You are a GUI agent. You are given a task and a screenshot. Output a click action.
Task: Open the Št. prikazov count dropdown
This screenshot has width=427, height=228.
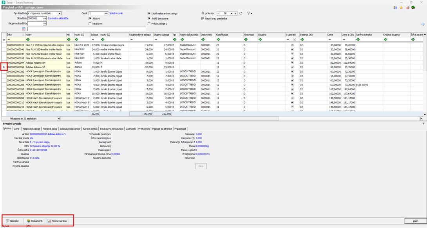click(232, 13)
